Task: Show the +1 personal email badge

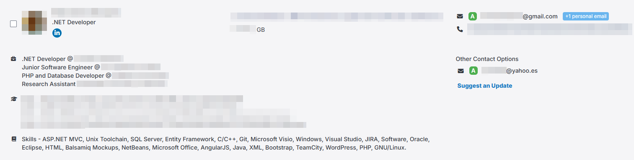Action: (x=586, y=16)
